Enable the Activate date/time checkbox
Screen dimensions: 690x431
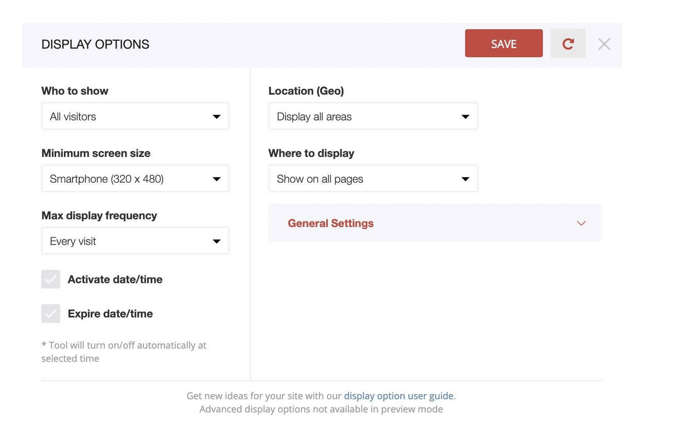click(50, 279)
